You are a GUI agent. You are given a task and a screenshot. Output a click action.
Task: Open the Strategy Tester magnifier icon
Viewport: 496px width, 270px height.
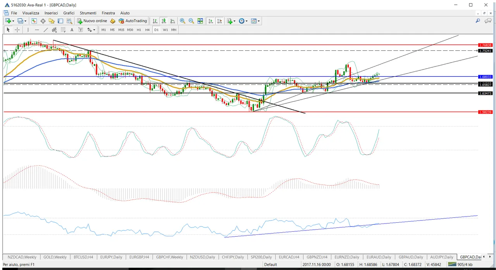(69, 21)
